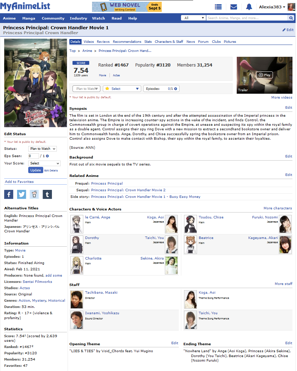Open Crown Handler Movie 2 sequel link
The height and width of the screenshot is (371, 297).
128,190
